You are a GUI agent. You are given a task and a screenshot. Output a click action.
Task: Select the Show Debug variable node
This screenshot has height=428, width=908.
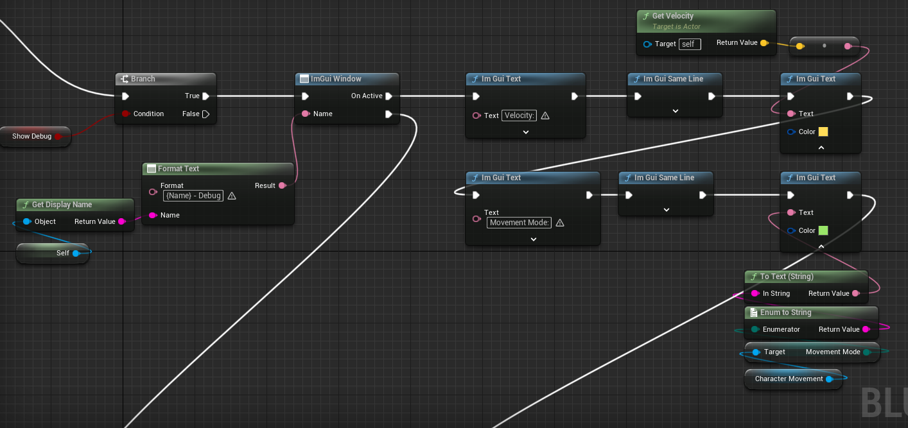pos(31,136)
